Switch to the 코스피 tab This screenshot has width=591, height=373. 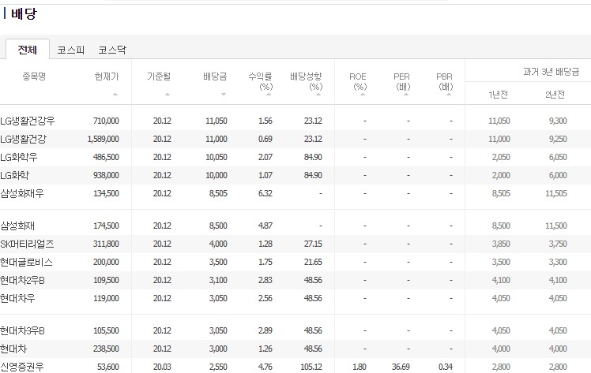(x=70, y=50)
